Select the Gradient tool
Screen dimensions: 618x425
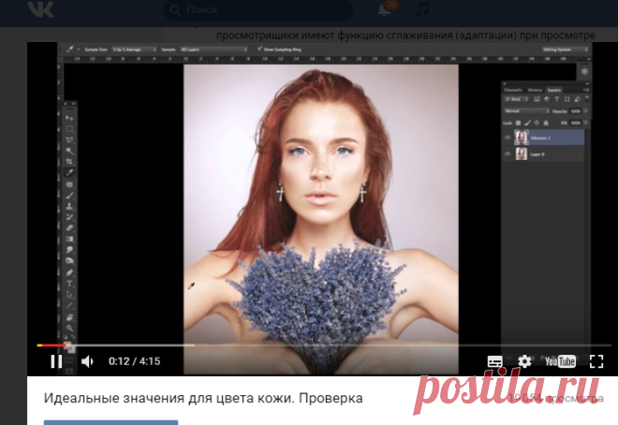(69, 239)
